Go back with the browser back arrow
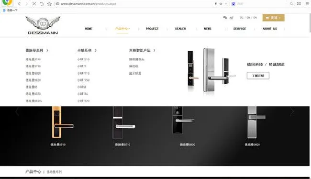311x179 pixels. (x=19, y=3)
